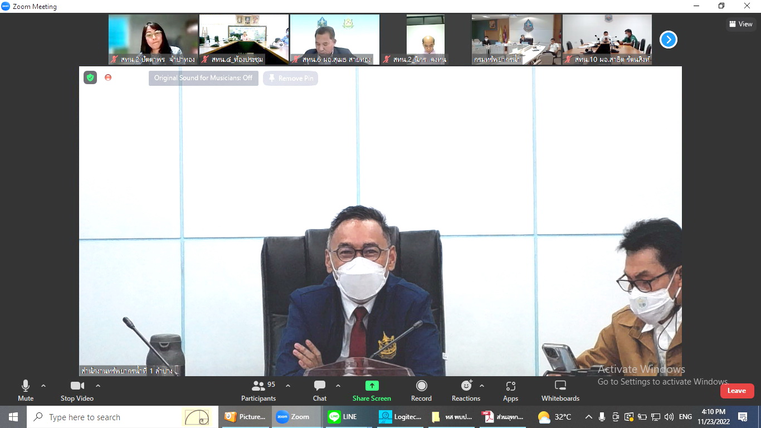The image size is (761, 428).
Task: Expand the Reactions options caret
Action: pos(482,386)
